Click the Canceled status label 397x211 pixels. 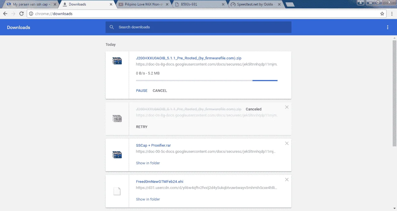click(254, 109)
